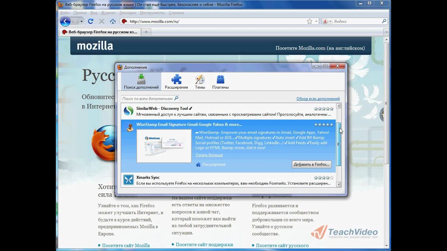Open the list all tabs dropdown
This screenshot has height=251, width=447.
coord(386,32)
